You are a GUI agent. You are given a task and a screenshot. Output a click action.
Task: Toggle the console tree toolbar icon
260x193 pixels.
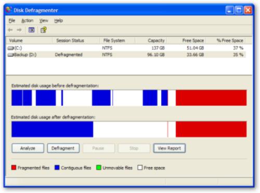click(31, 30)
